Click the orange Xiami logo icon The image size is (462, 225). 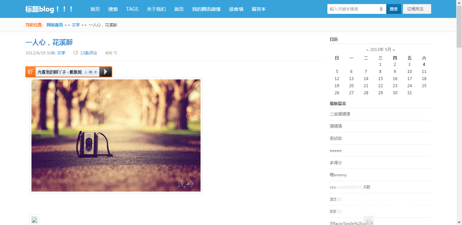pyautogui.click(x=30, y=72)
